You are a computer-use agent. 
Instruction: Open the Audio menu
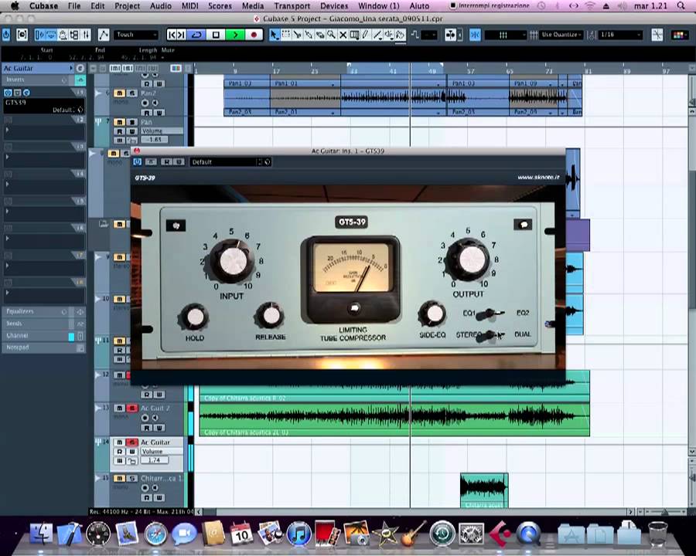pyautogui.click(x=161, y=5)
